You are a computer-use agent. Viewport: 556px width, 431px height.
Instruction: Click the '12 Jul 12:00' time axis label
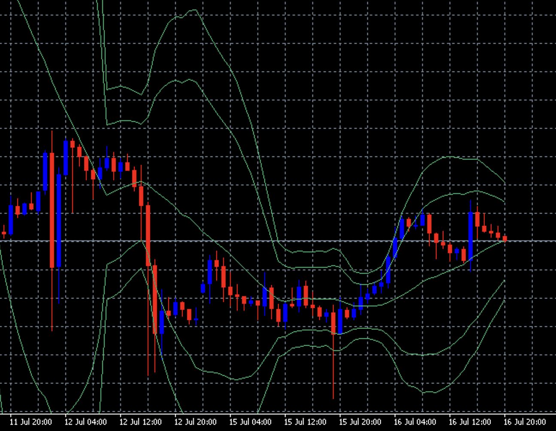point(140,422)
